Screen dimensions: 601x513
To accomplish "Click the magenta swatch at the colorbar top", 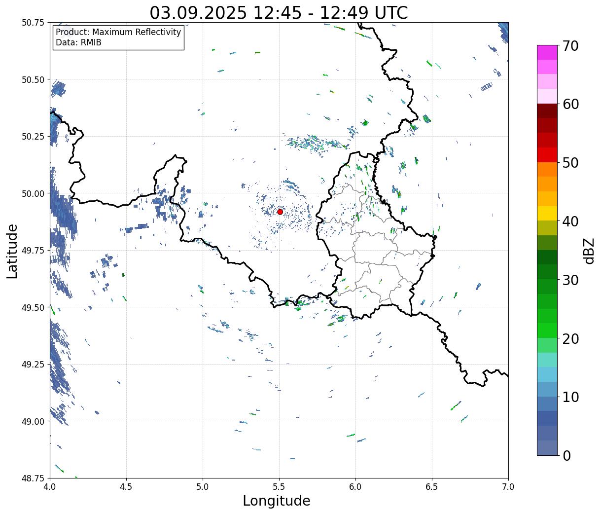I will (547, 52).
